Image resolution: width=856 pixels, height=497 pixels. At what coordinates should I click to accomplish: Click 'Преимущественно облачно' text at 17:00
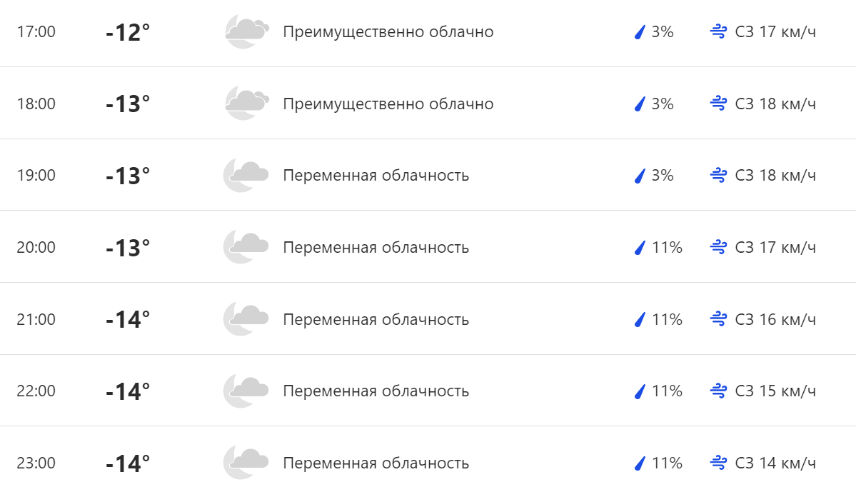(x=388, y=32)
